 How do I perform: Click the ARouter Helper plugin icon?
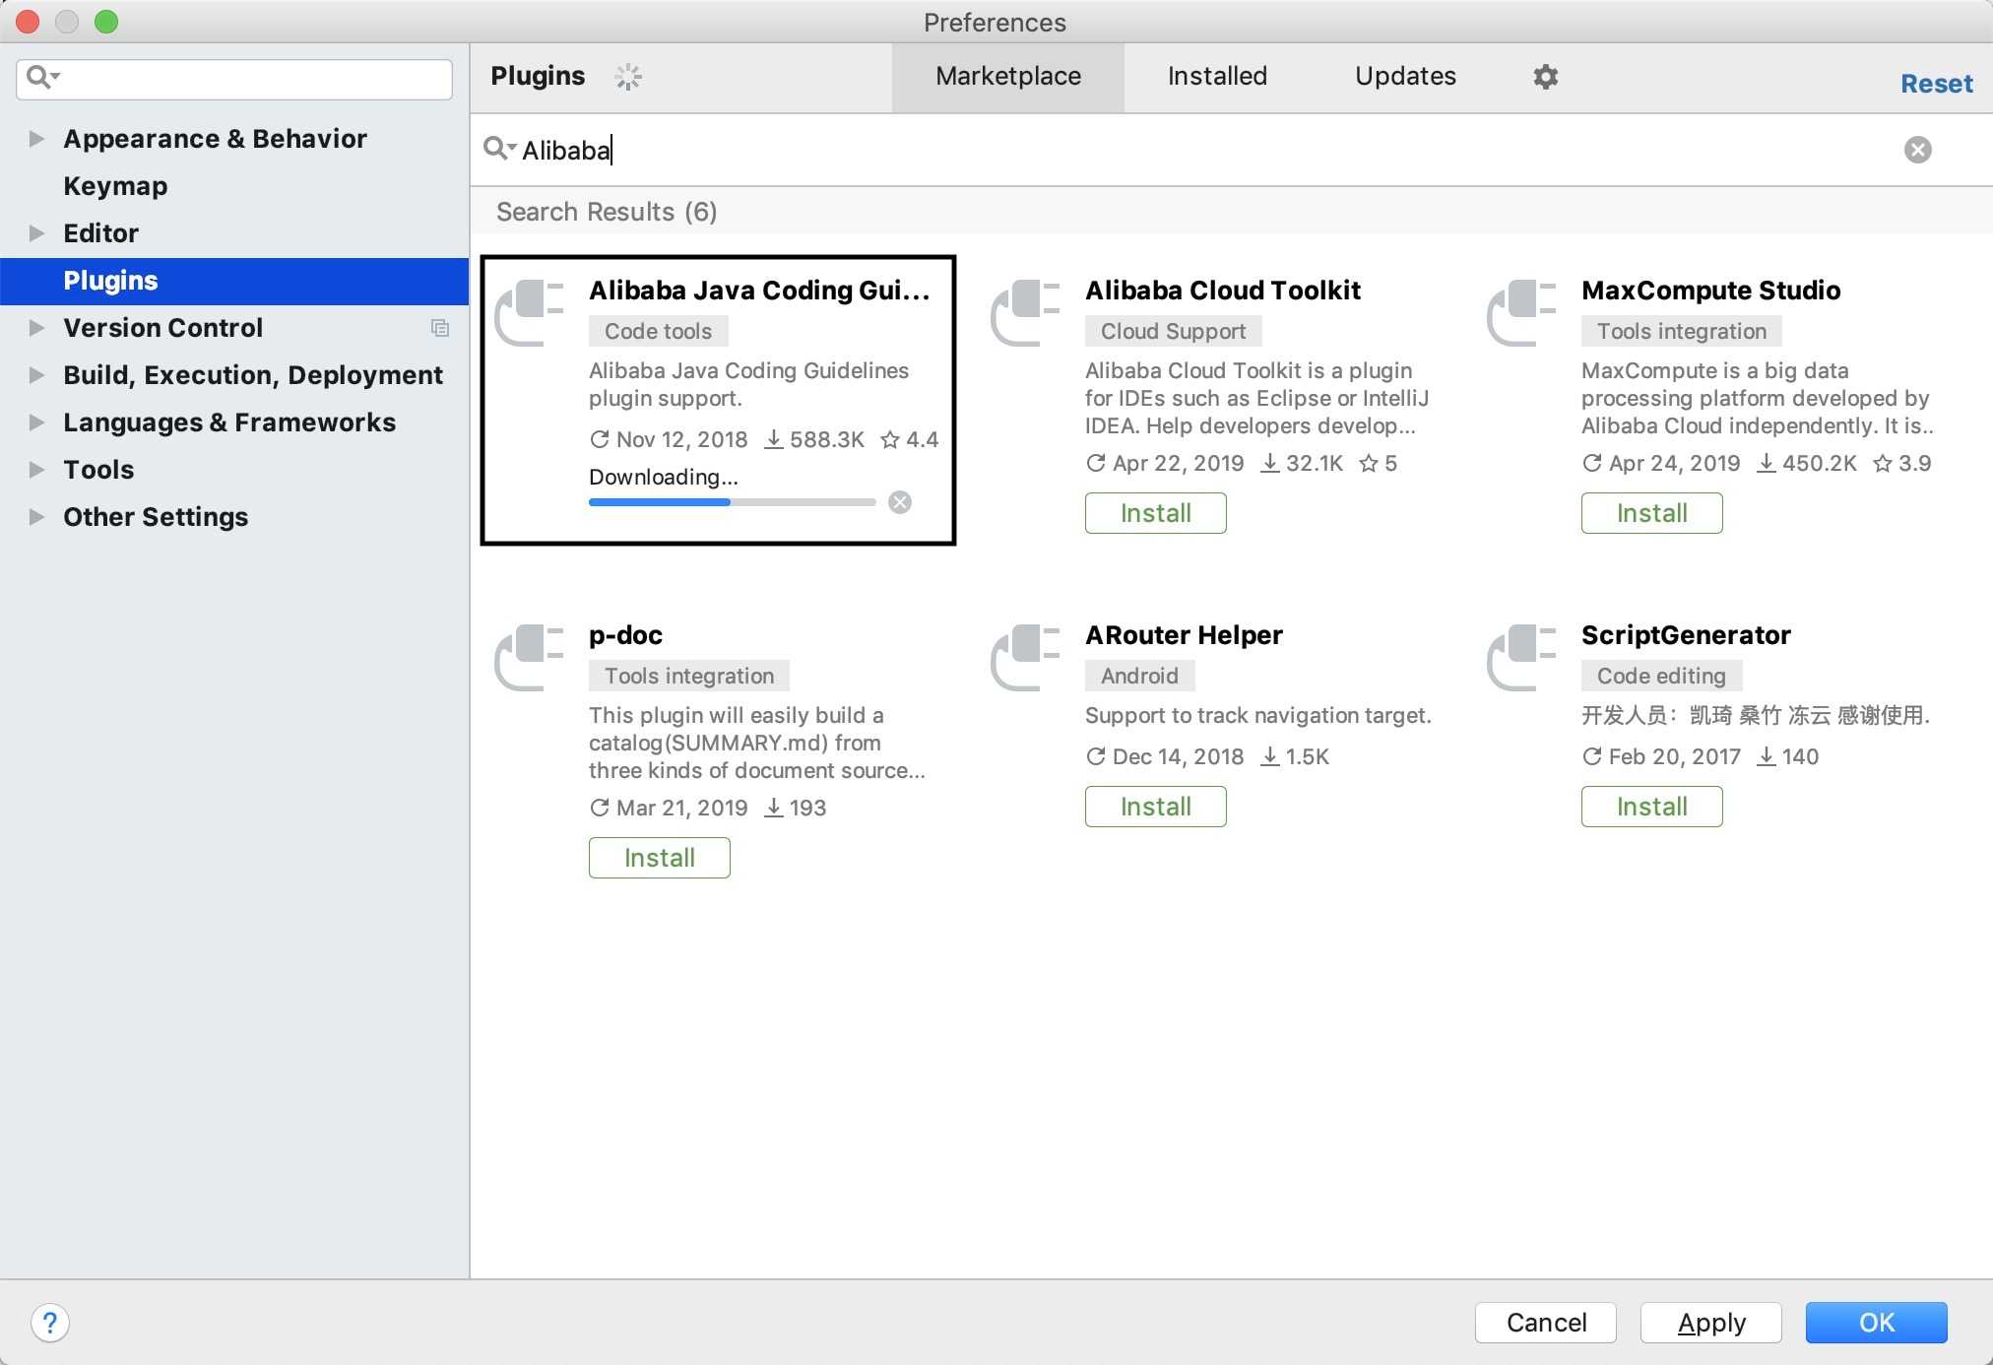point(1026,658)
